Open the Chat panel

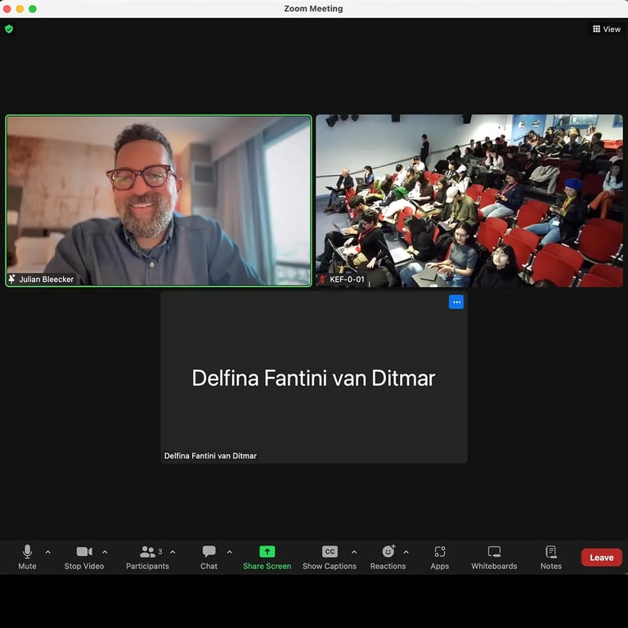point(209,557)
